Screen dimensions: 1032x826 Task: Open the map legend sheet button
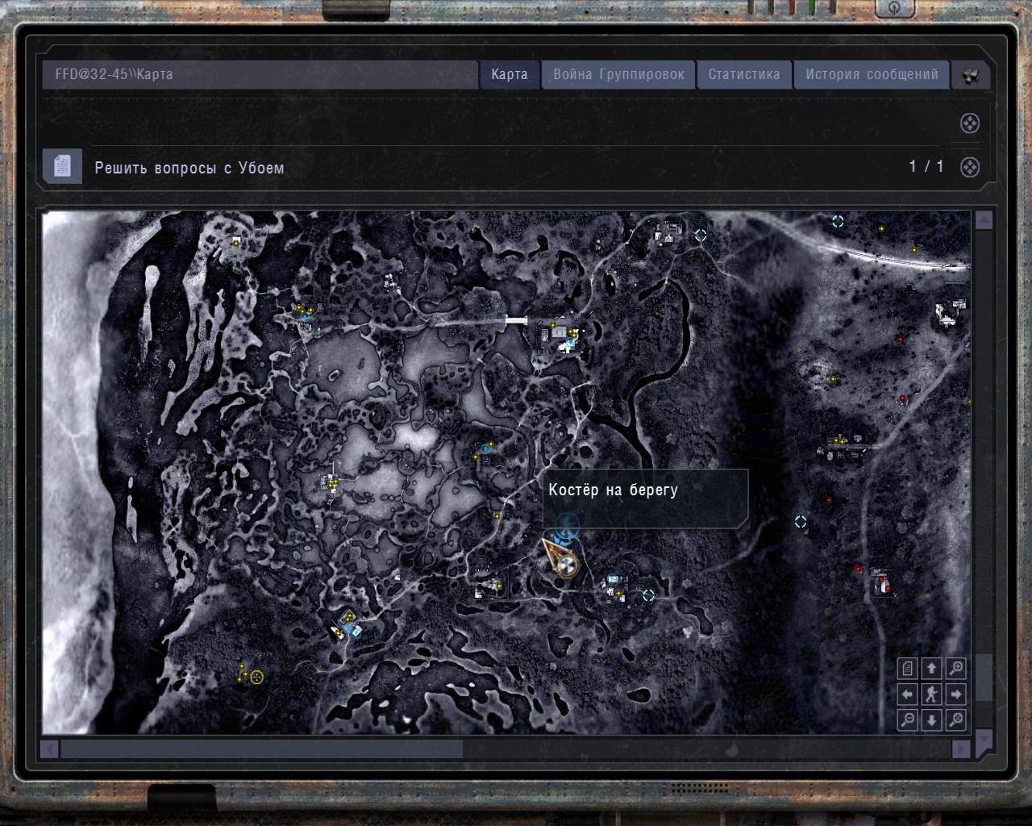(908, 669)
